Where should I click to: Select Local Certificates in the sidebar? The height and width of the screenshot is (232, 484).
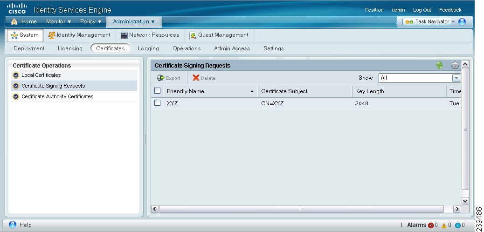pyautogui.click(x=74, y=75)
